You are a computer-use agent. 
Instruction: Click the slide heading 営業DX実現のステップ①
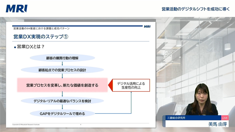click(x=41, y=37)
